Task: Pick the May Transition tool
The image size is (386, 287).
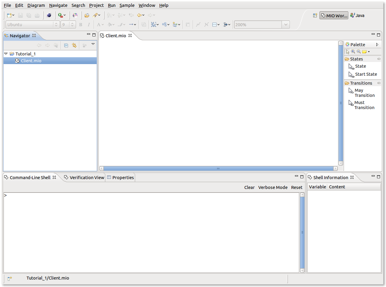Action: pos(364,93)
